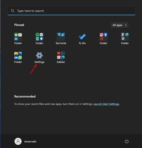Click the chevron next to All apps
The image size is (142, 148).
(x=126, y=25)
